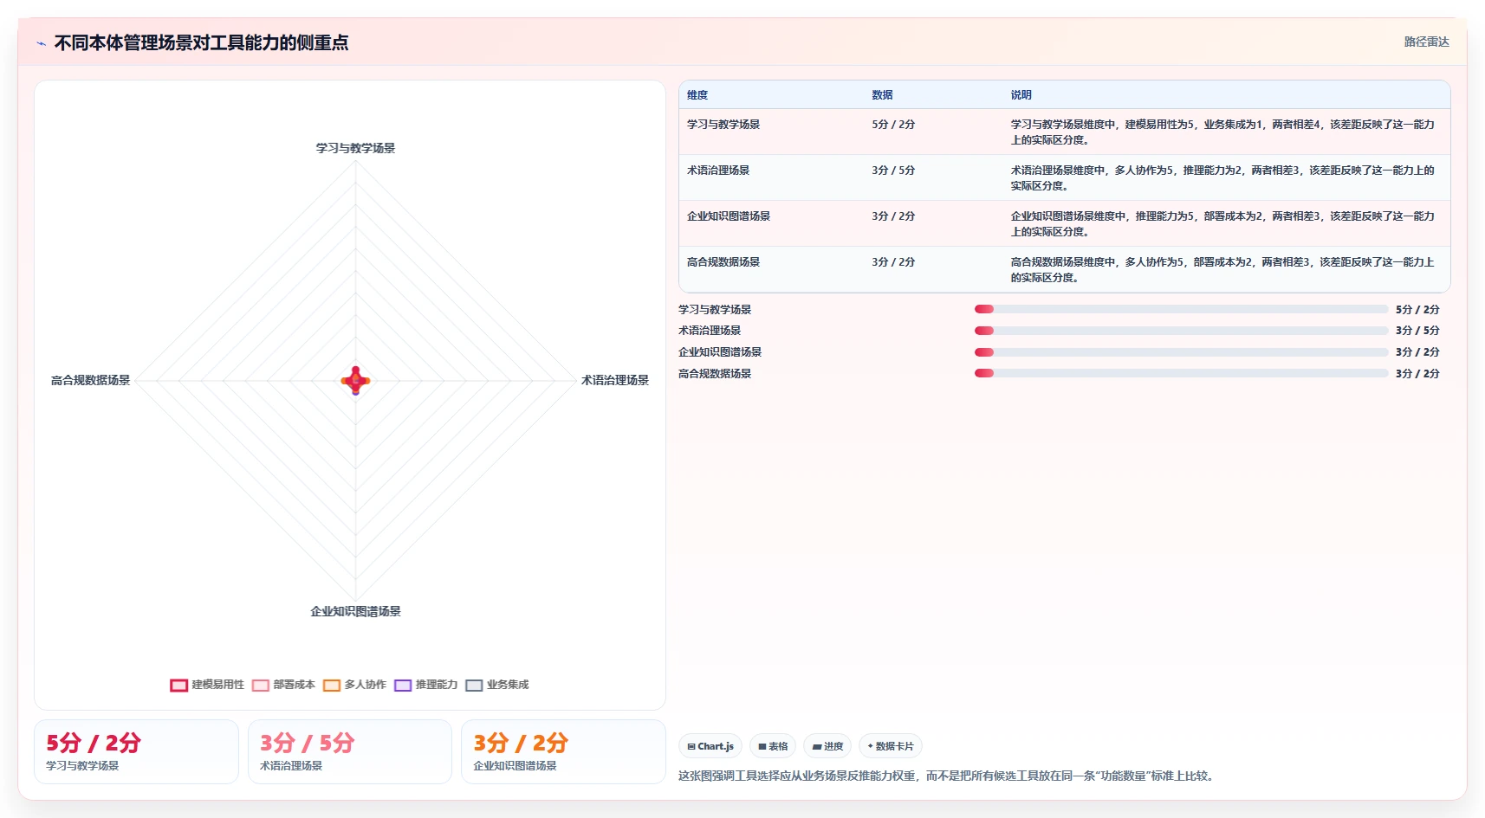The height and width of the screenshot is (818, 1485).
Task: Click the 企业知识图谱场景 progress bar
Action: point(1181,352)
